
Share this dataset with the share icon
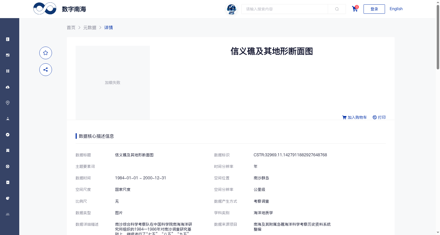[x=46, y=70]
